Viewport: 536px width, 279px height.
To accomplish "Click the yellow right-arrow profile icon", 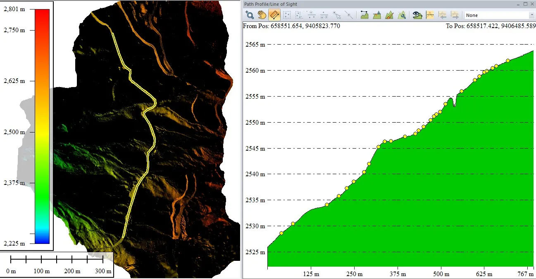I will point(455,15).
